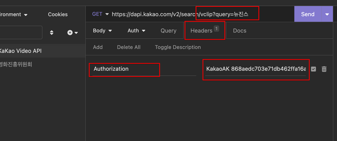Add a new header row
Viewport: 337px width, 141px height.
click(x=98, y=47)
